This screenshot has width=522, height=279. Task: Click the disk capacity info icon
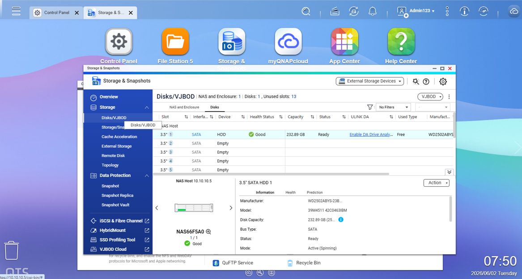[341, 220]
